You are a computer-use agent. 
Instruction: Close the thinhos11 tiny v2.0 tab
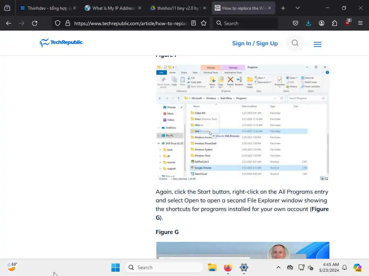point(205,8)
